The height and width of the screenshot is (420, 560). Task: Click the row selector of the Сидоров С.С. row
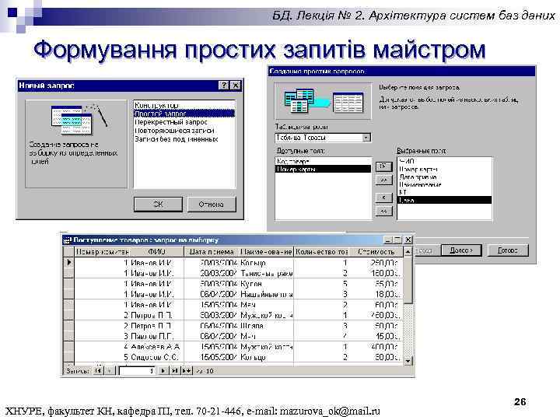68,357
